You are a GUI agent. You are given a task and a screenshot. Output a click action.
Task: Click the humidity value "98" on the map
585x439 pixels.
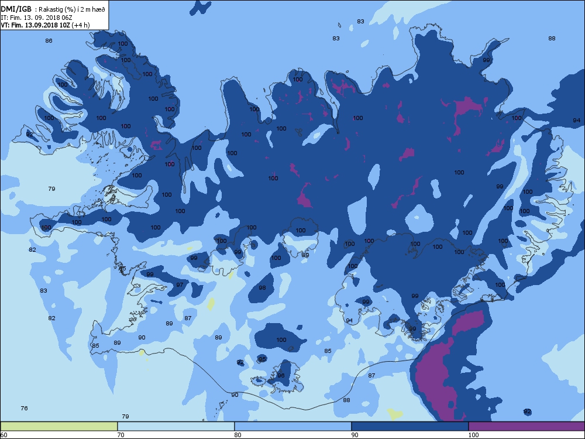262,288
